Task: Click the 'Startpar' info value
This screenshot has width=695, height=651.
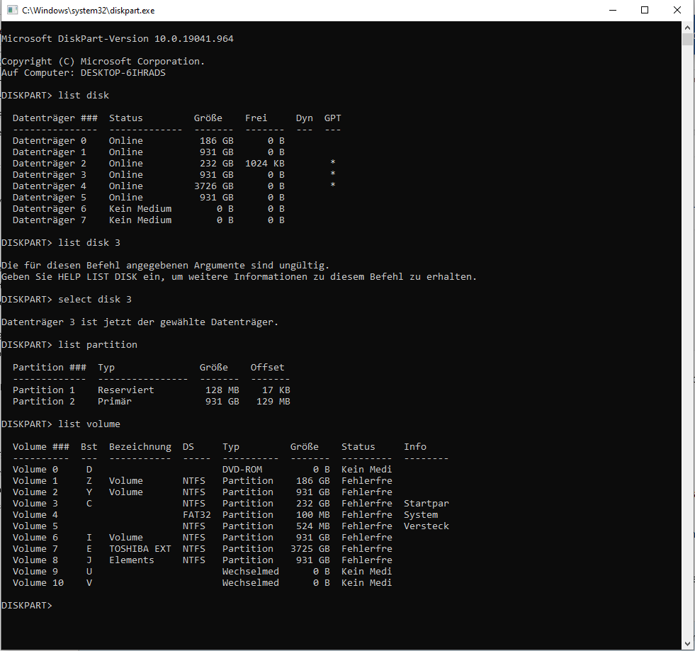Action: click(426, 504)
